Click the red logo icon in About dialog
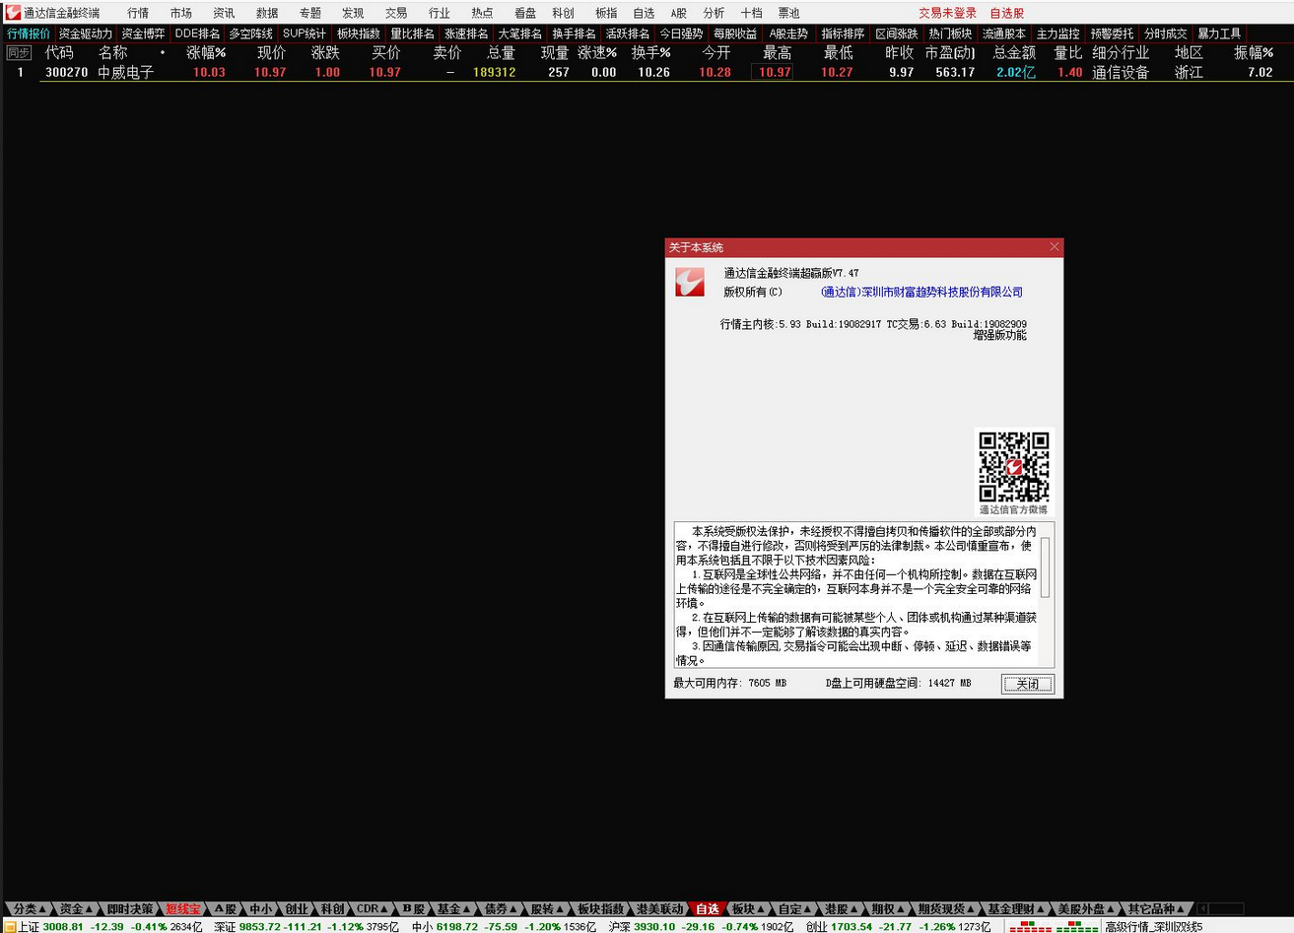The image size is (1294, 933). tap(690, 282)
